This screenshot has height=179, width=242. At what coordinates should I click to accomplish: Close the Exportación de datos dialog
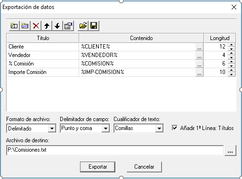click(234, 7)
